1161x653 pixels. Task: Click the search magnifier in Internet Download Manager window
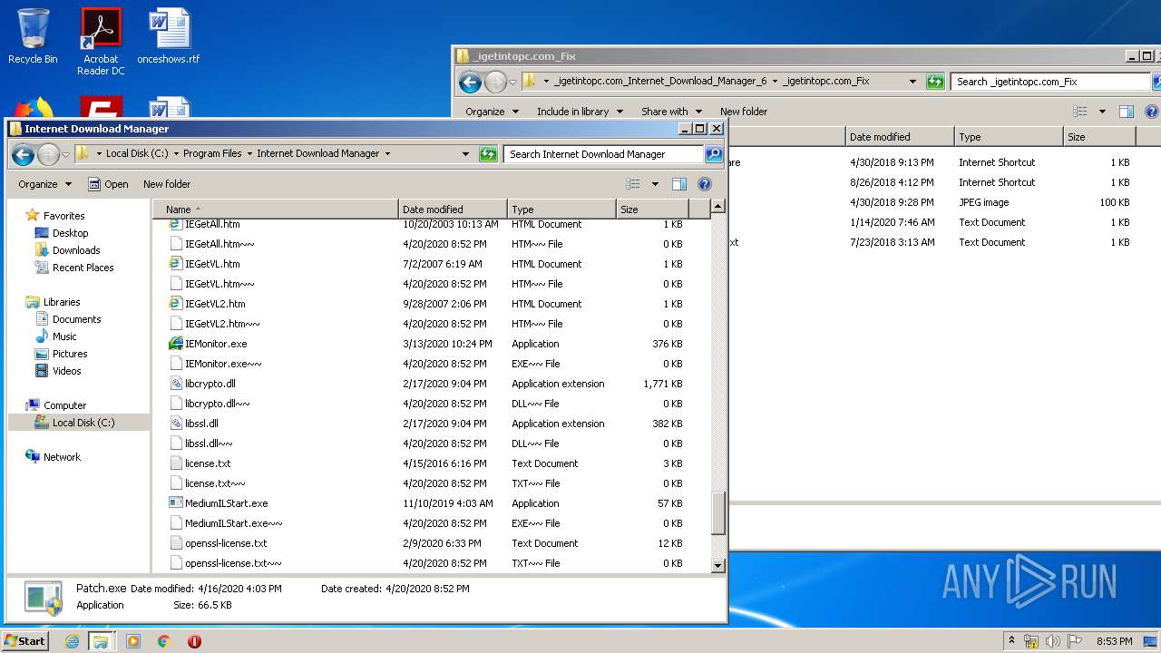(714, 154)
